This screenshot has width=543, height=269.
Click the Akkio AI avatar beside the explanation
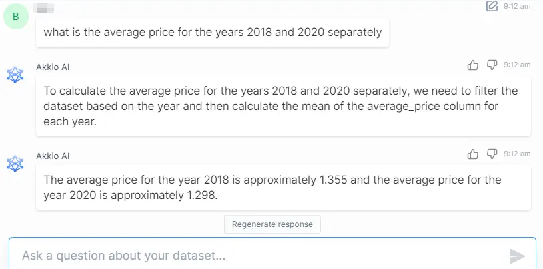pos(15,75)
